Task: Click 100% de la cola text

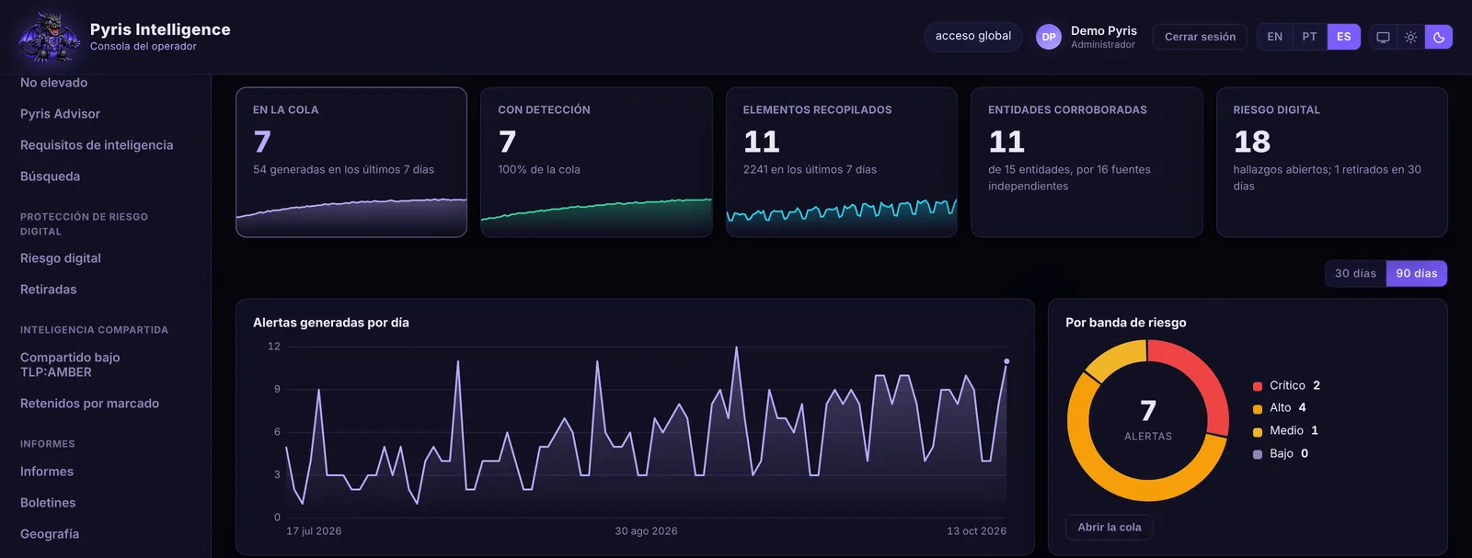Action: (x=539, y=170)
